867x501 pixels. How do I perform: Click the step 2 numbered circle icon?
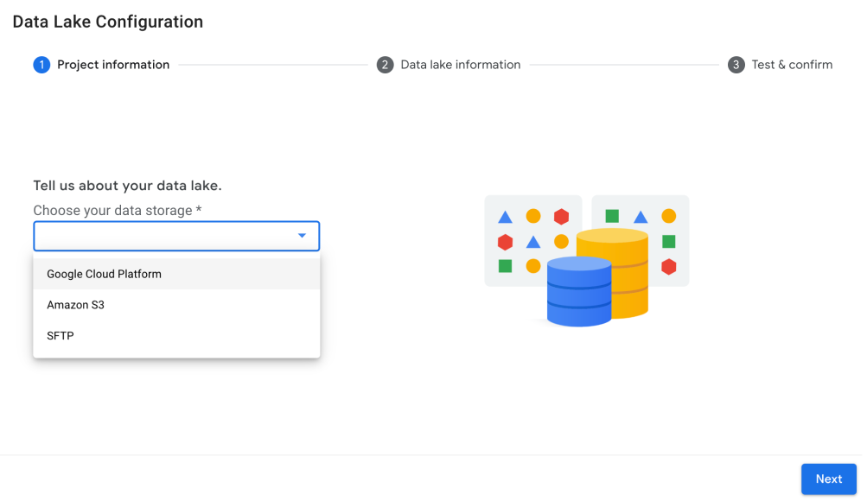(385, 64)
